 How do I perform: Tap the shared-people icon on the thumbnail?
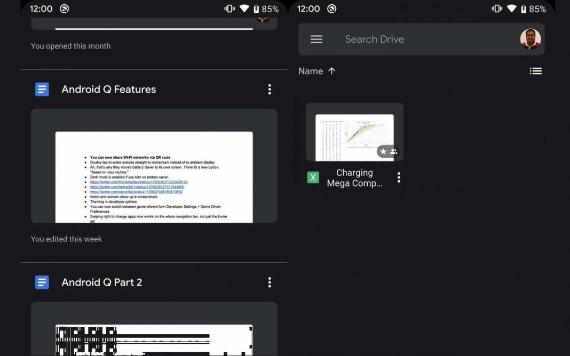pos(394,151)
